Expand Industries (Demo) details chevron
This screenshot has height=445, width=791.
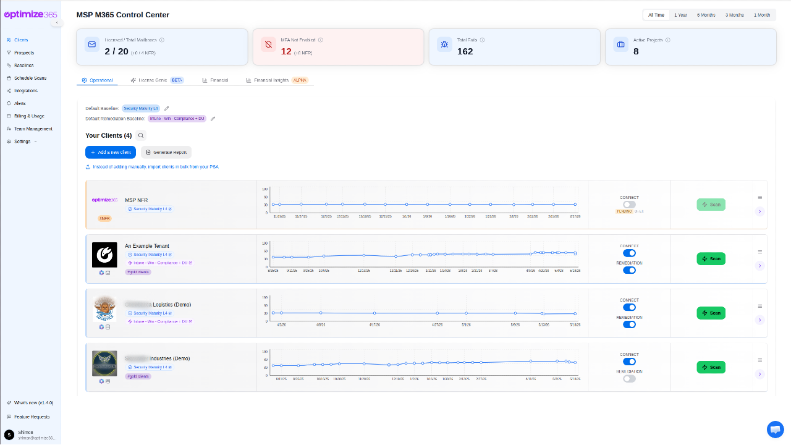click(x=760, y=374)
